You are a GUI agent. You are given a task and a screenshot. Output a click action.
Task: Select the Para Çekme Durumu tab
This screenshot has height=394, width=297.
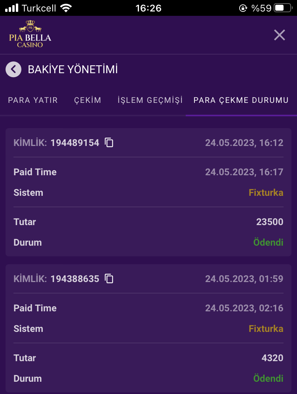[241, 100]
